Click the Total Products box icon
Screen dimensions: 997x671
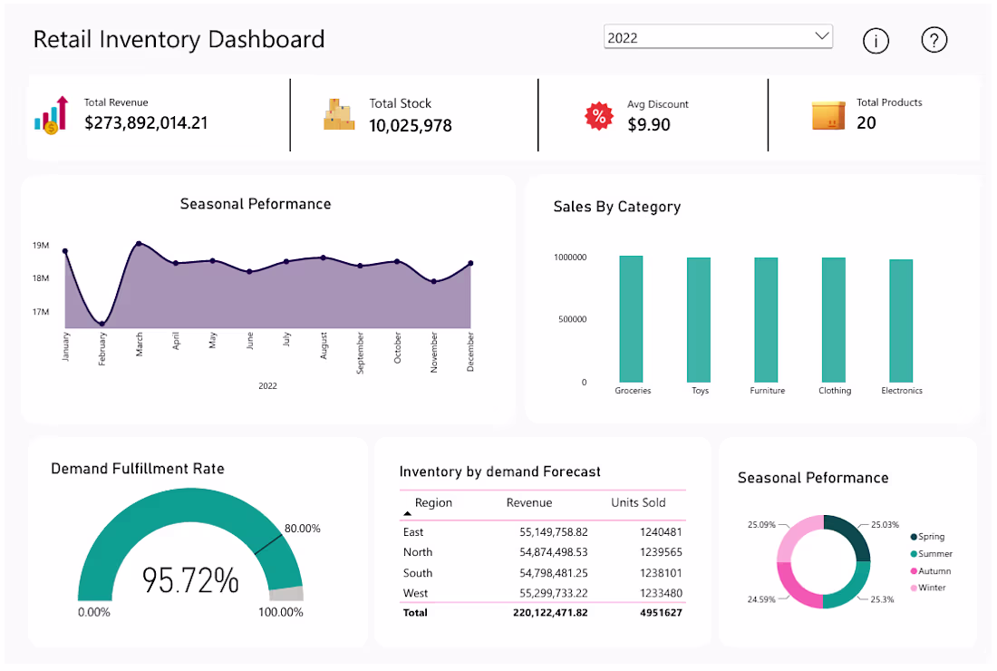click(828, 116)
